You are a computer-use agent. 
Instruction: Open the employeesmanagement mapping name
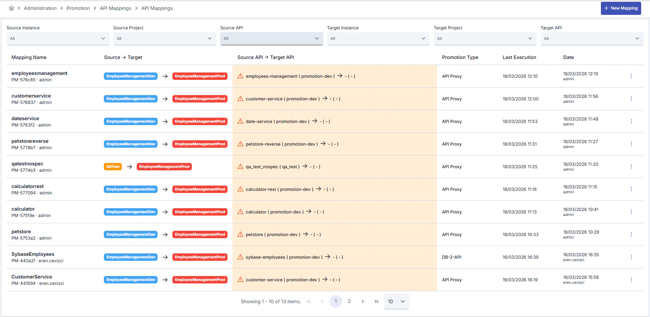[x=39, y=73]
